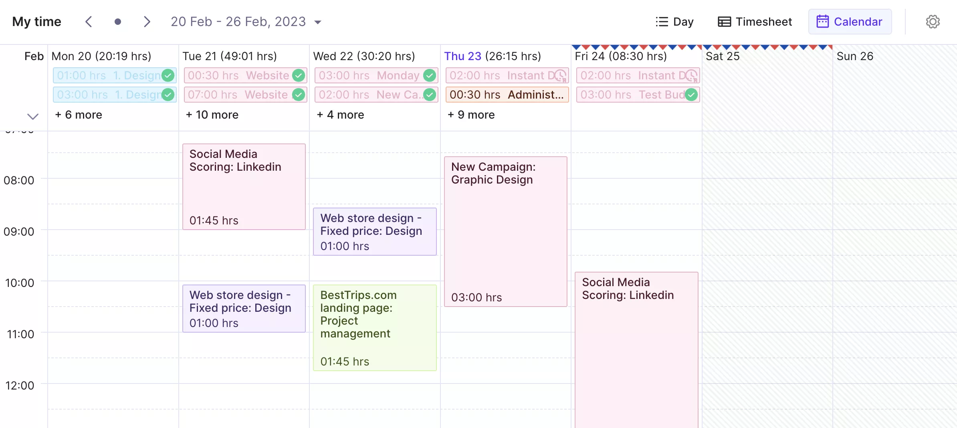Click the Timesheet table icon

coord(724,22)
